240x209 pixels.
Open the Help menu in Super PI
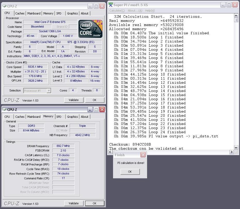pos(150,11)
